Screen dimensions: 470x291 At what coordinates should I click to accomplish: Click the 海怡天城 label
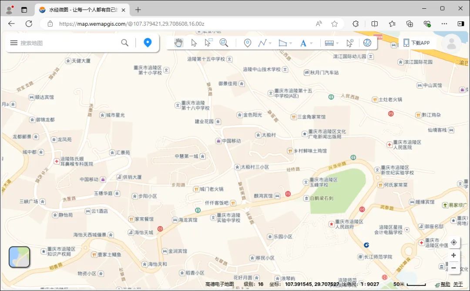pyautogui.click(x=144, y=233)
